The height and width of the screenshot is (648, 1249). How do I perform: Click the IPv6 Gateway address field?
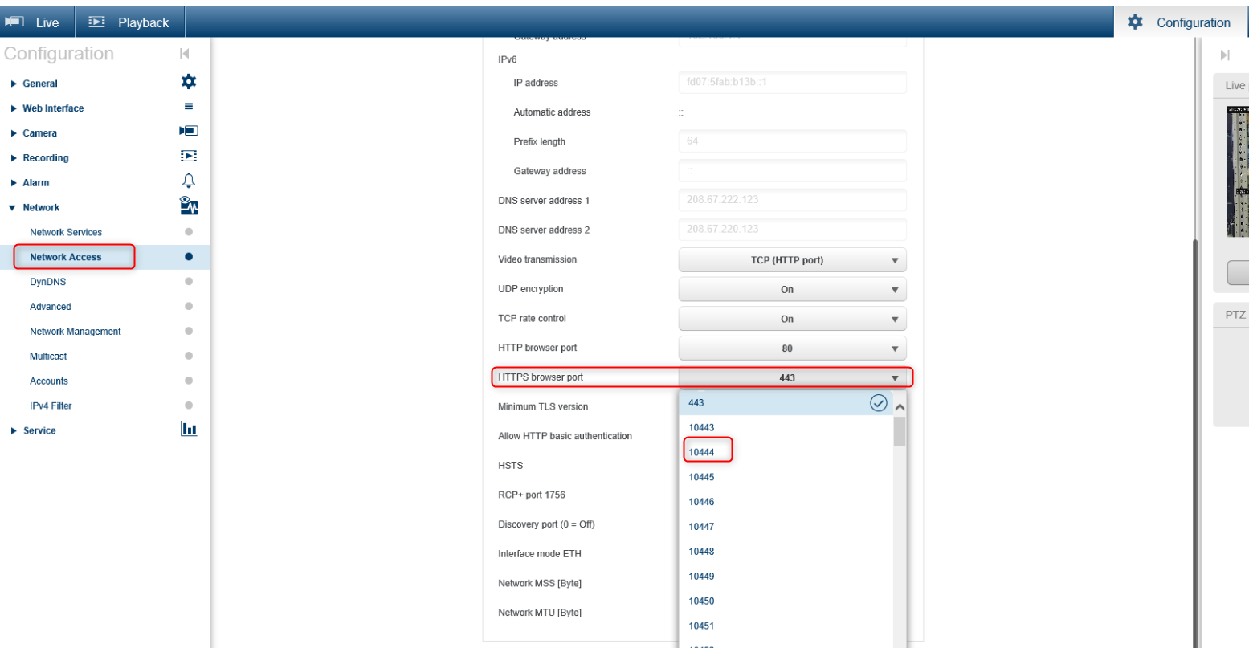(792, 171)
